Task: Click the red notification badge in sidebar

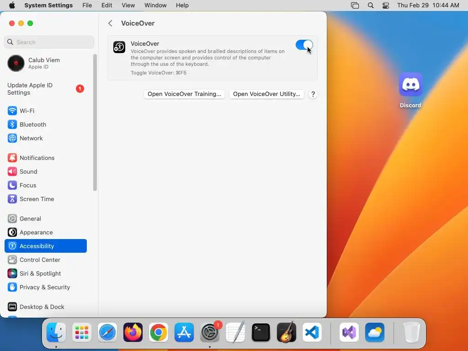Action: coord(80,89)
